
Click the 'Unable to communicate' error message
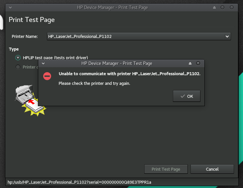coord(129,74)
